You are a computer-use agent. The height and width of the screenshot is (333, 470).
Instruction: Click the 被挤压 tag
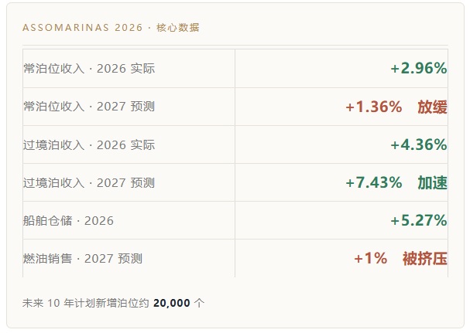click(425, 259)
